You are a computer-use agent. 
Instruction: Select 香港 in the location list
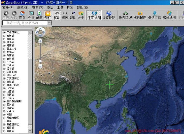[9, 121]
